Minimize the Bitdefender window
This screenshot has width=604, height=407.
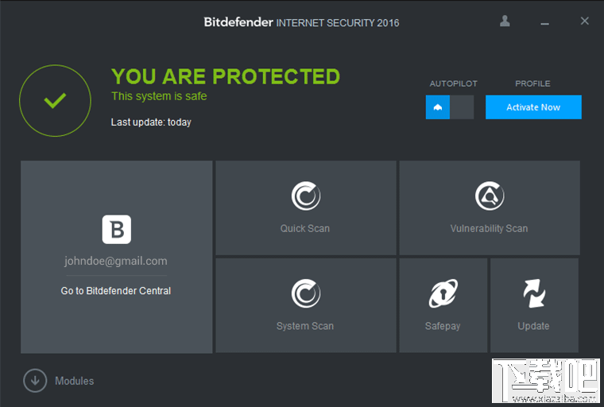[x=544, y=23]
